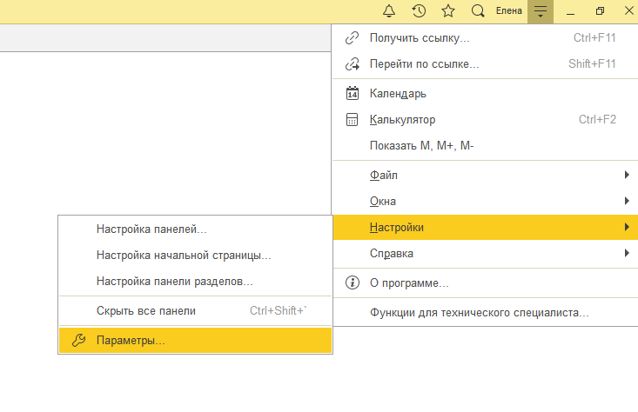Click the wrench icon next to Параметры

[78, 340]
